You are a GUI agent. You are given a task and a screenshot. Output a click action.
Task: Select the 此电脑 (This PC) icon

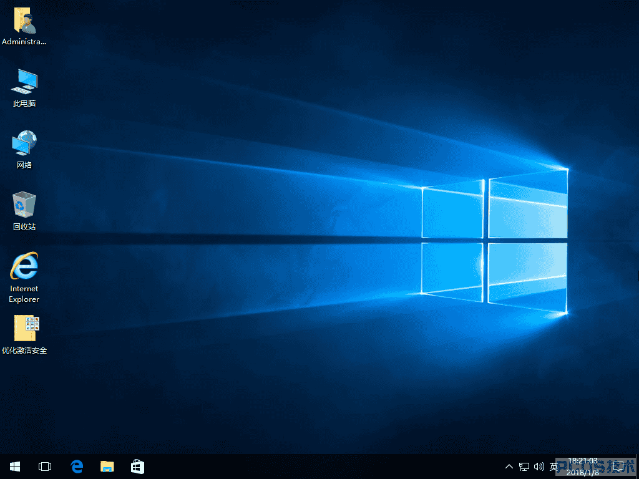point(24,87)
